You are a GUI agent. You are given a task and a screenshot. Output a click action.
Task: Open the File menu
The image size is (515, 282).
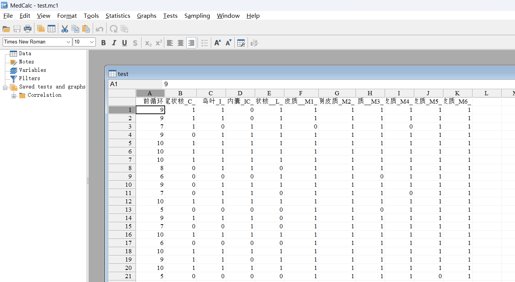pos(8,15)
